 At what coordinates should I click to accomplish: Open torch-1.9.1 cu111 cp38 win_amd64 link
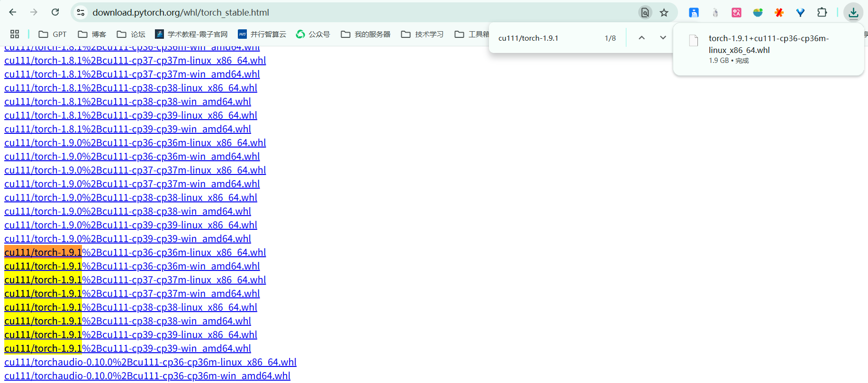(128, 321)
